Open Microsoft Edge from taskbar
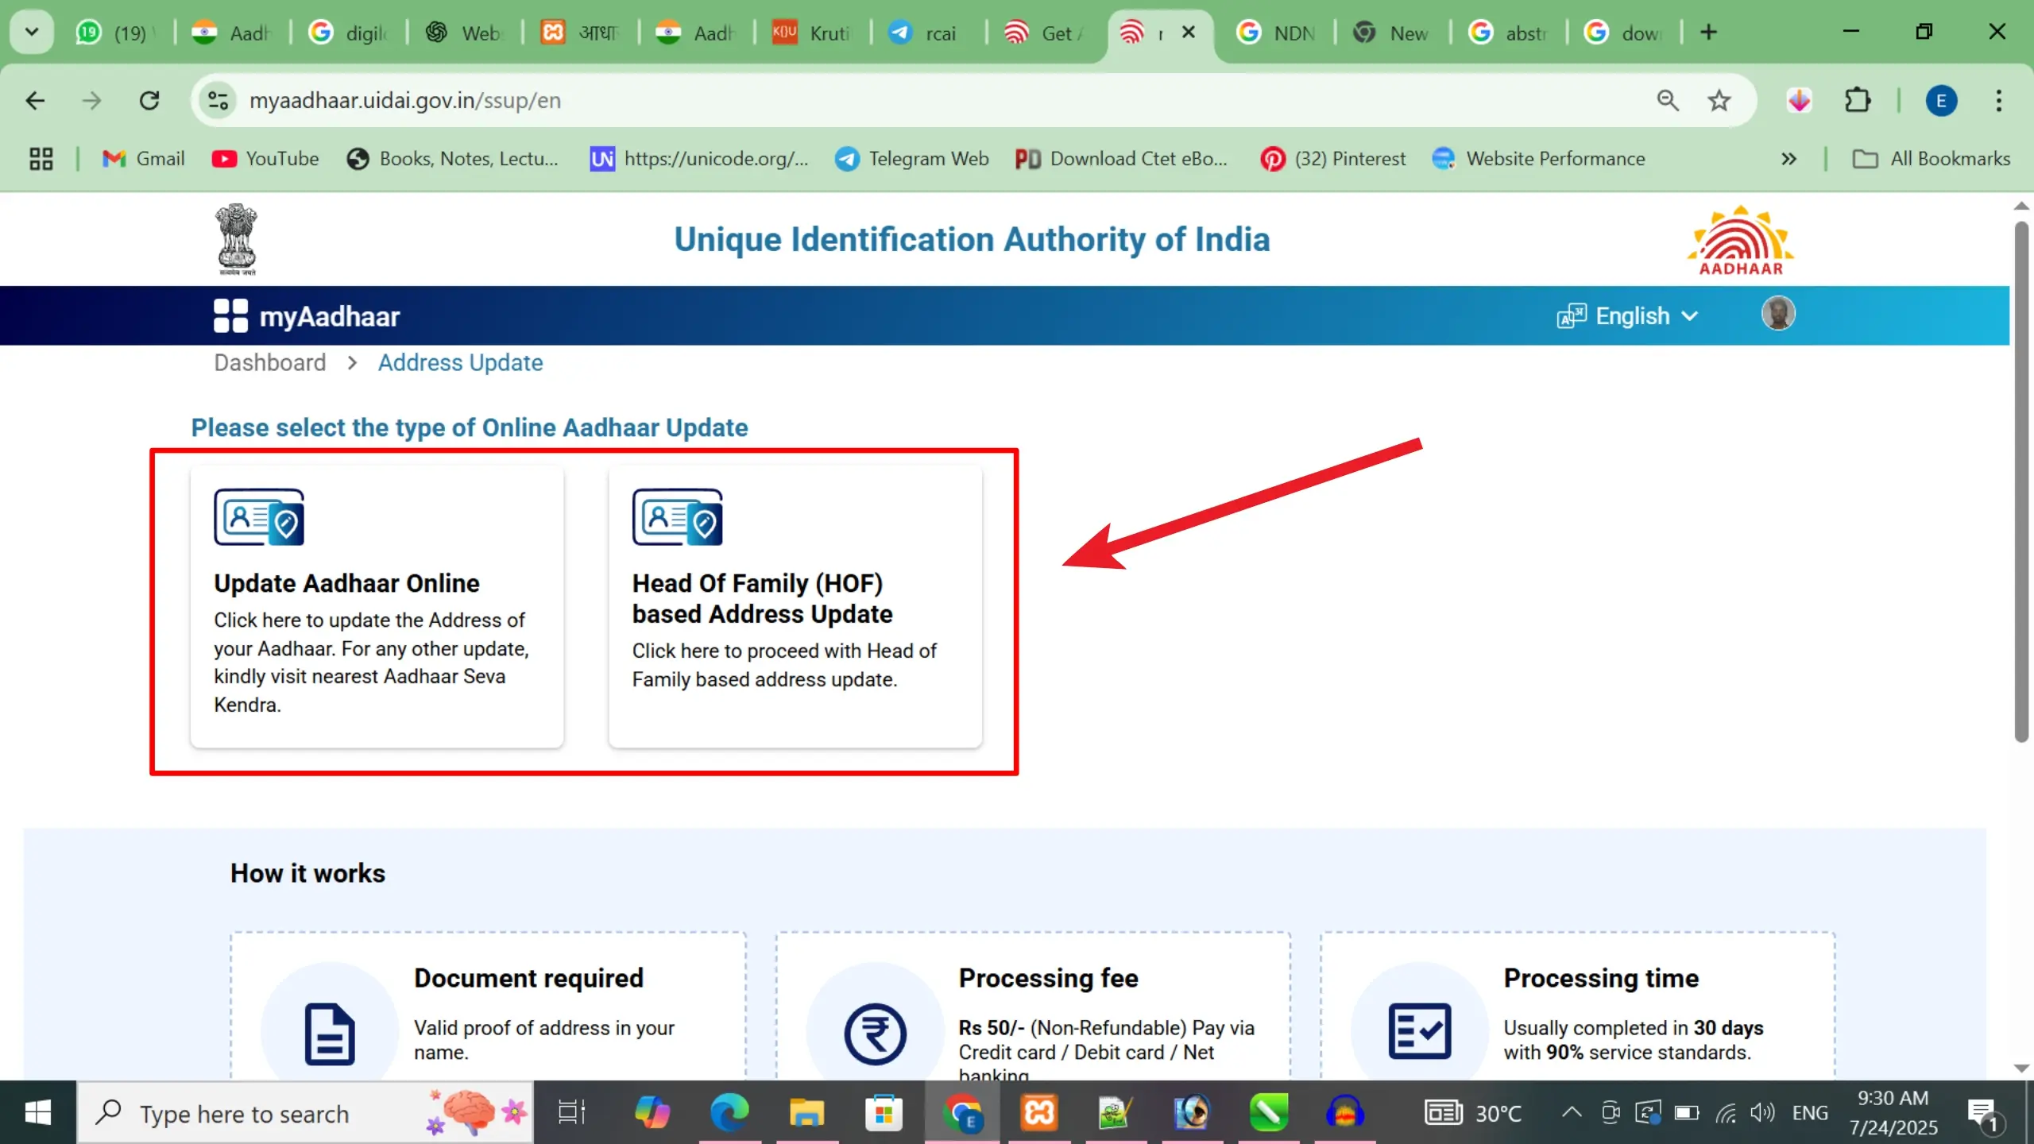 (x=729, y=1112)
